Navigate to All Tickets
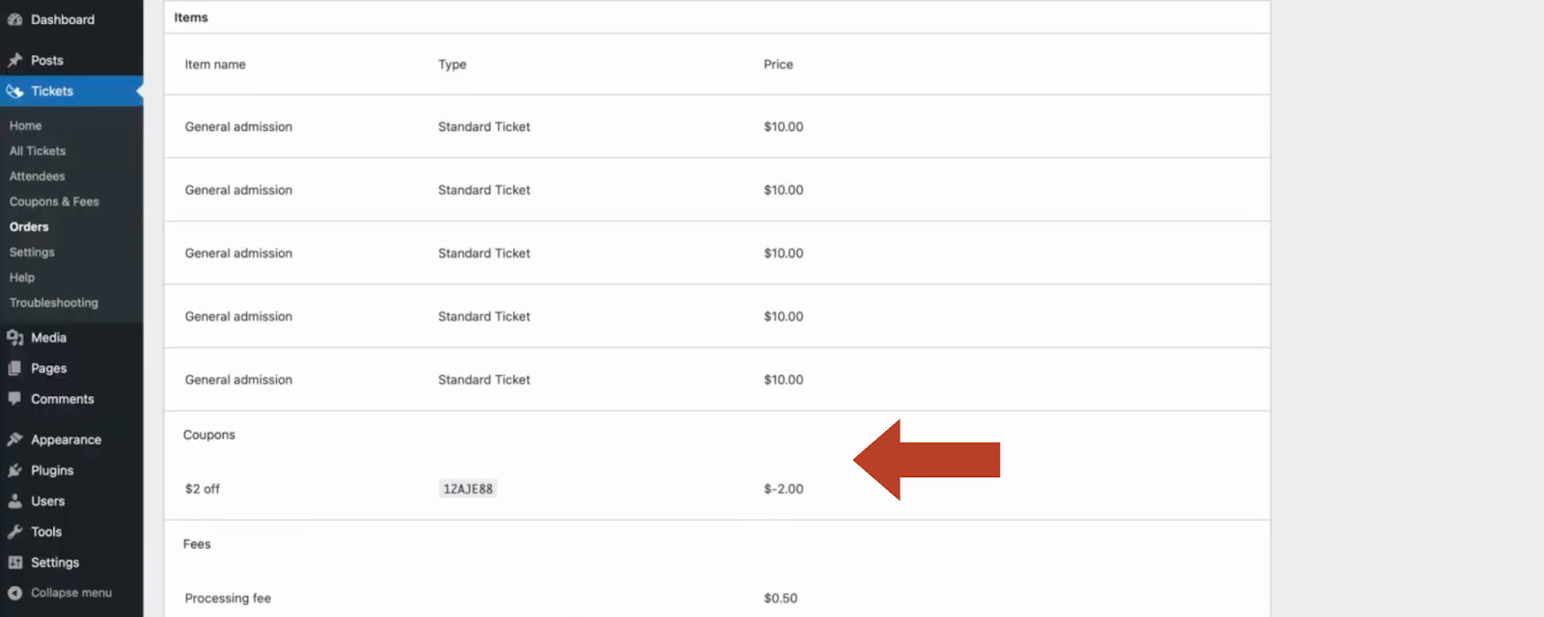The width and height of the screenshot is (1544, 617). pyautogui.click(x=38, y=150)
